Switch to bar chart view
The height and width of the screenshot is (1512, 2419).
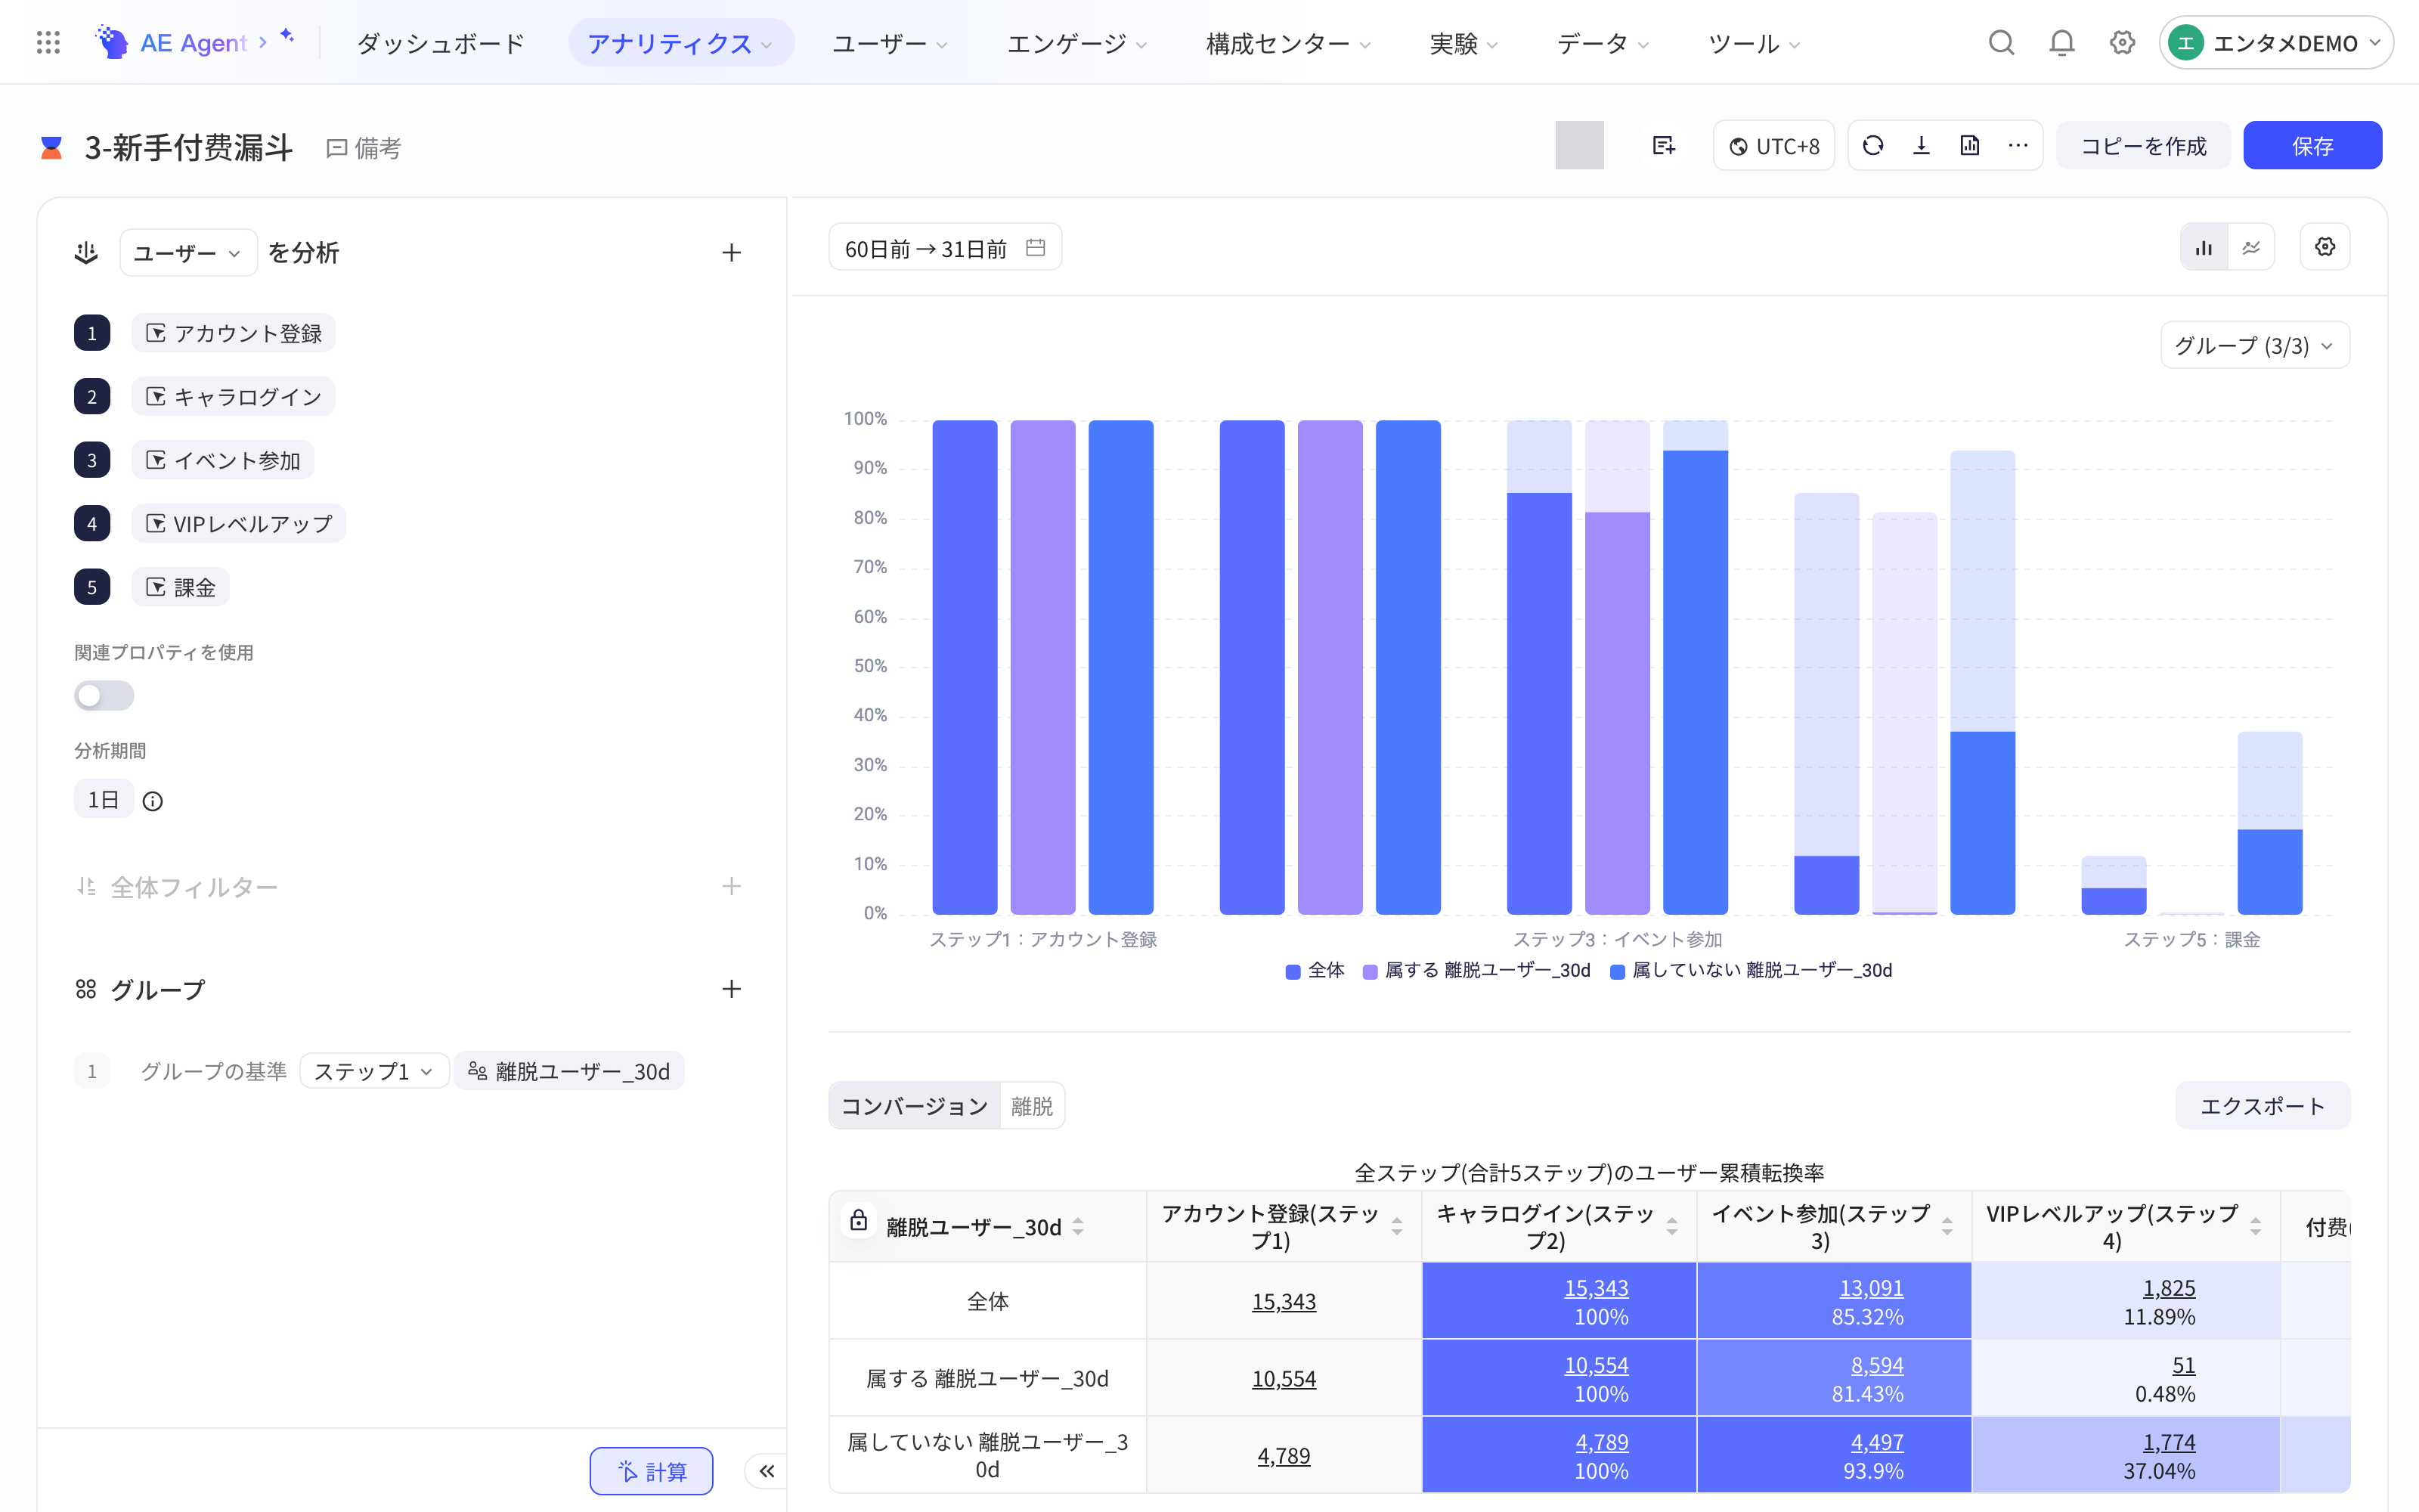click(x=2204, y=248)
